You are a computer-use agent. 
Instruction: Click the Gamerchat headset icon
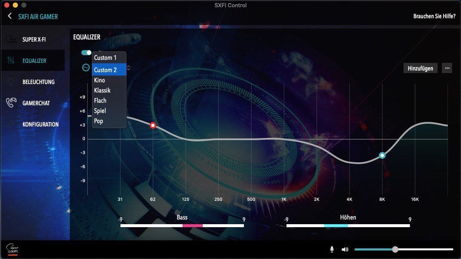pyautogui.click(x=11, y=103)
